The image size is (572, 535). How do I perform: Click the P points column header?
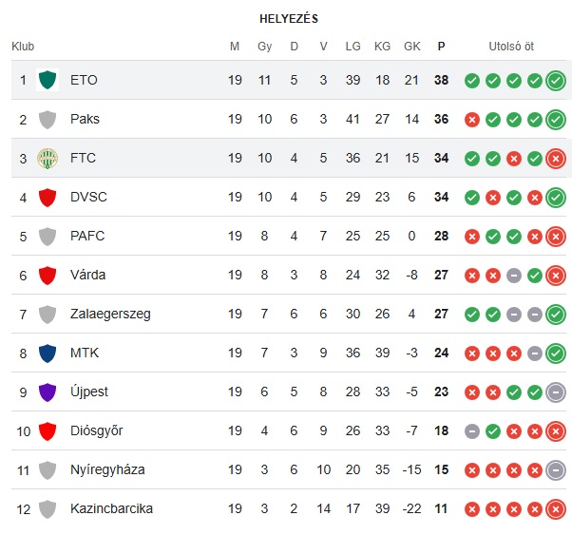(x=441, y=46)
